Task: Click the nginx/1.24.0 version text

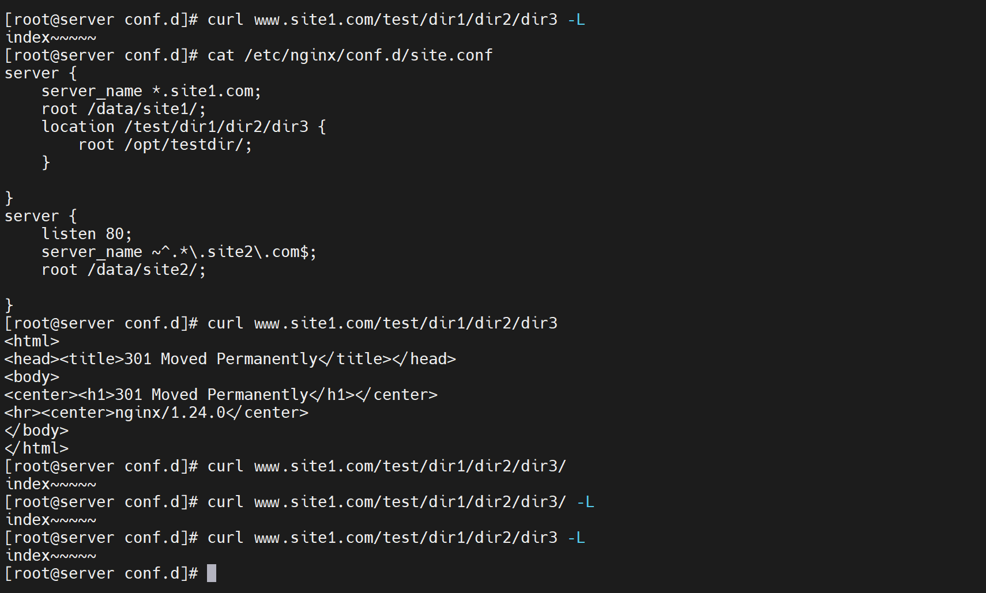Action: tap(170, 413)
